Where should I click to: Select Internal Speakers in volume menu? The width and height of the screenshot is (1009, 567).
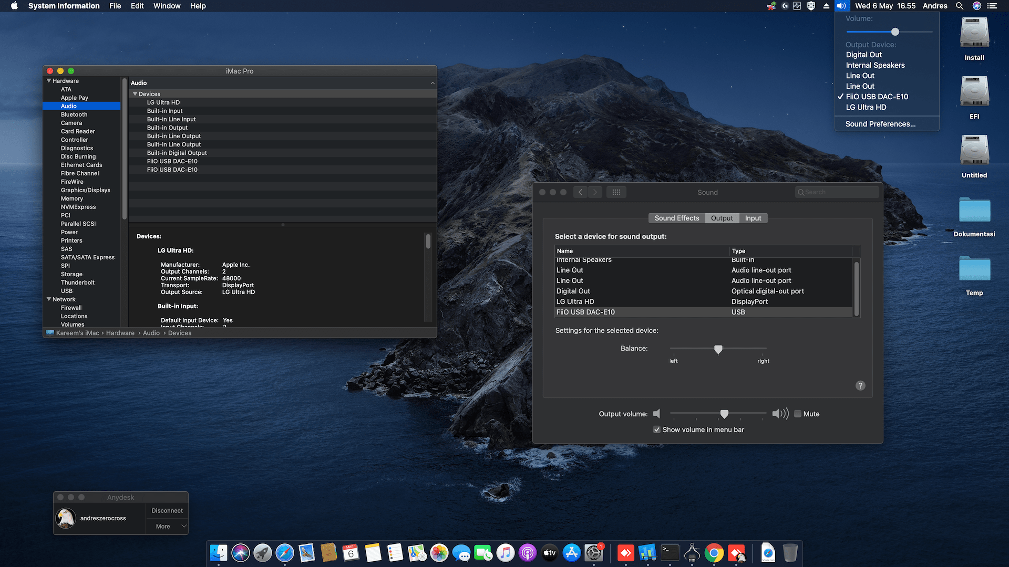887,65
